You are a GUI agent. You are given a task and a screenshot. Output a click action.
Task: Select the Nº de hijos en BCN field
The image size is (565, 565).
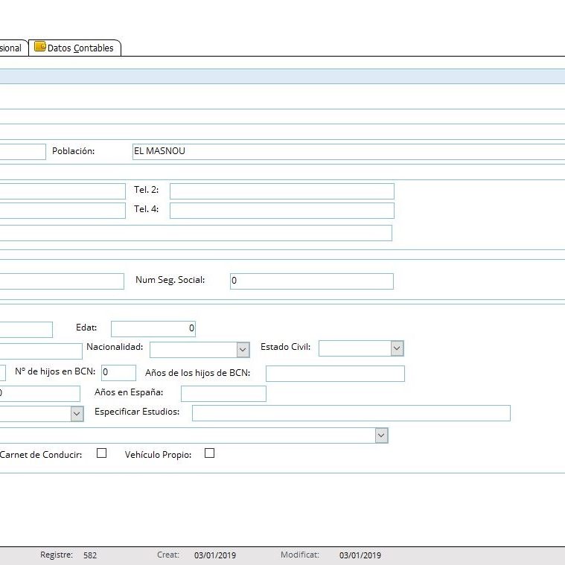[118, 373]
